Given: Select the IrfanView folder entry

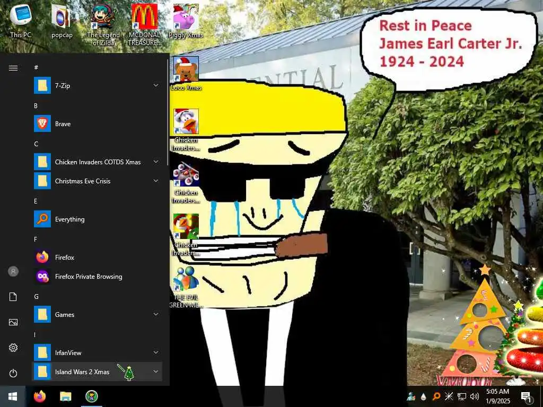Looking at the screenshot, I should point(97,352).
